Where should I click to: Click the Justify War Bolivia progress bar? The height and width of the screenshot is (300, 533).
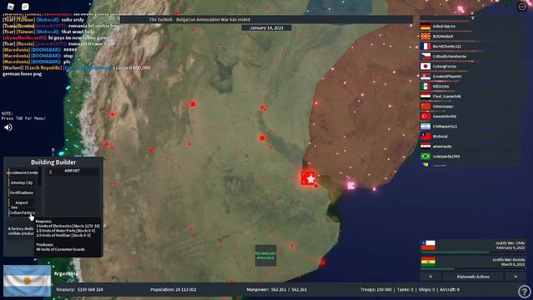473,268
